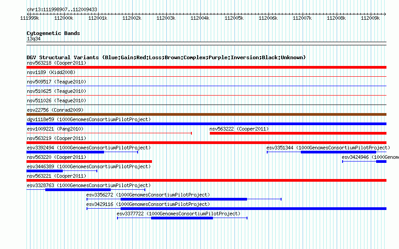Select the brown complex bar under esv22756
Screen dimensions: 399x249
(x=206, y=114)
